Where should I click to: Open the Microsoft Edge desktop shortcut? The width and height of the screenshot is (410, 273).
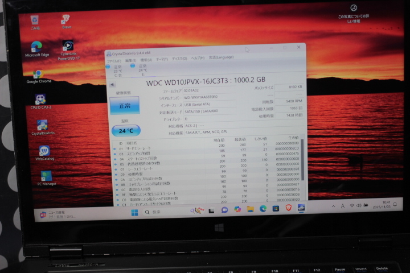37,49
